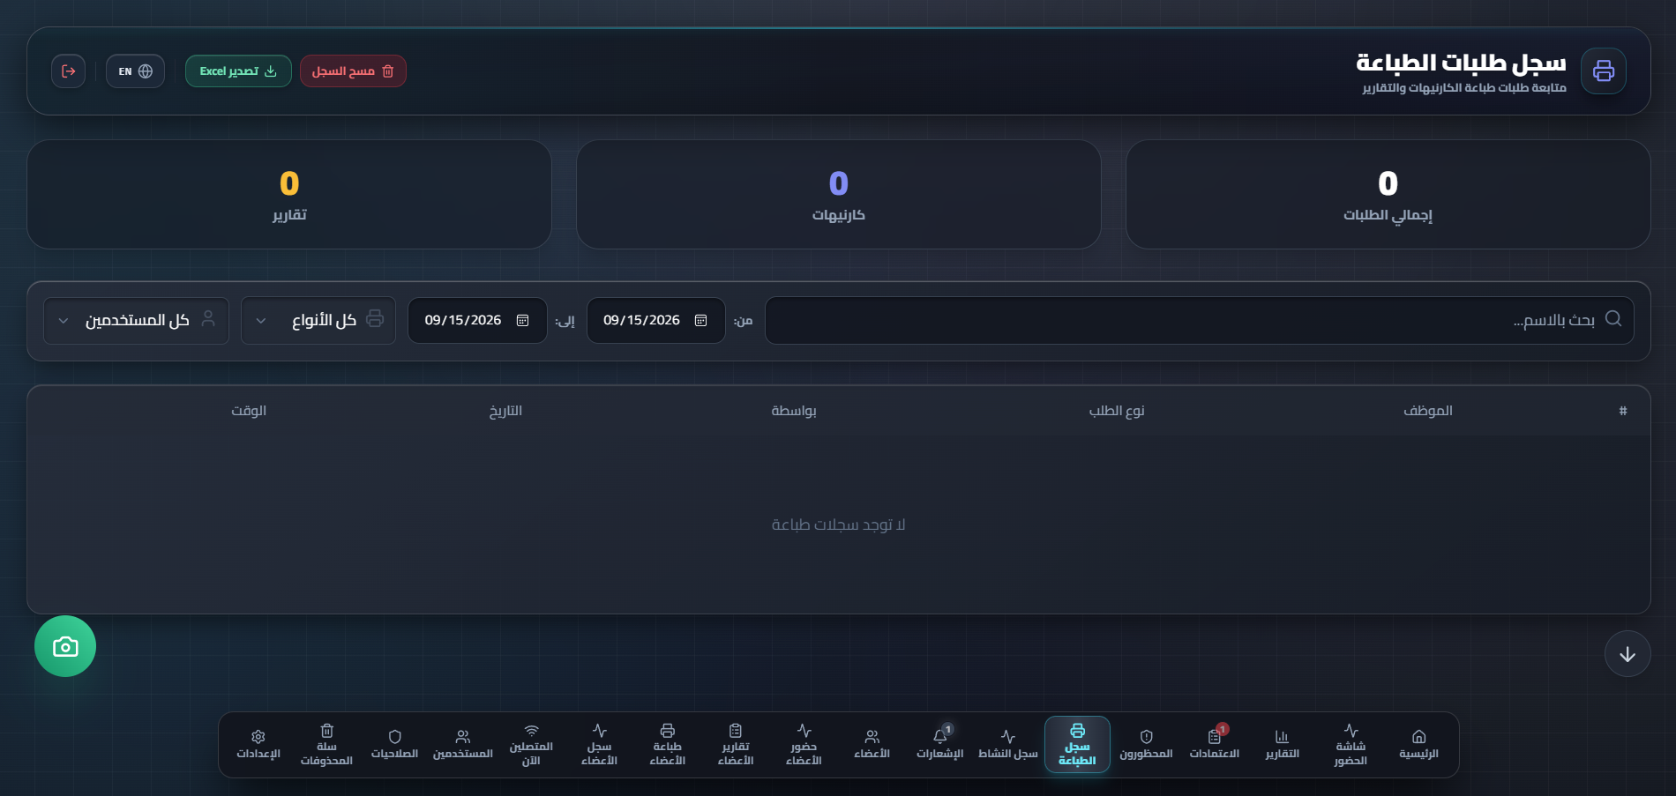Viewport: 1676px width, 796px height.
Task: Open the green camera screenshot button
Action: pyautogui.click(x=65, y=646)
